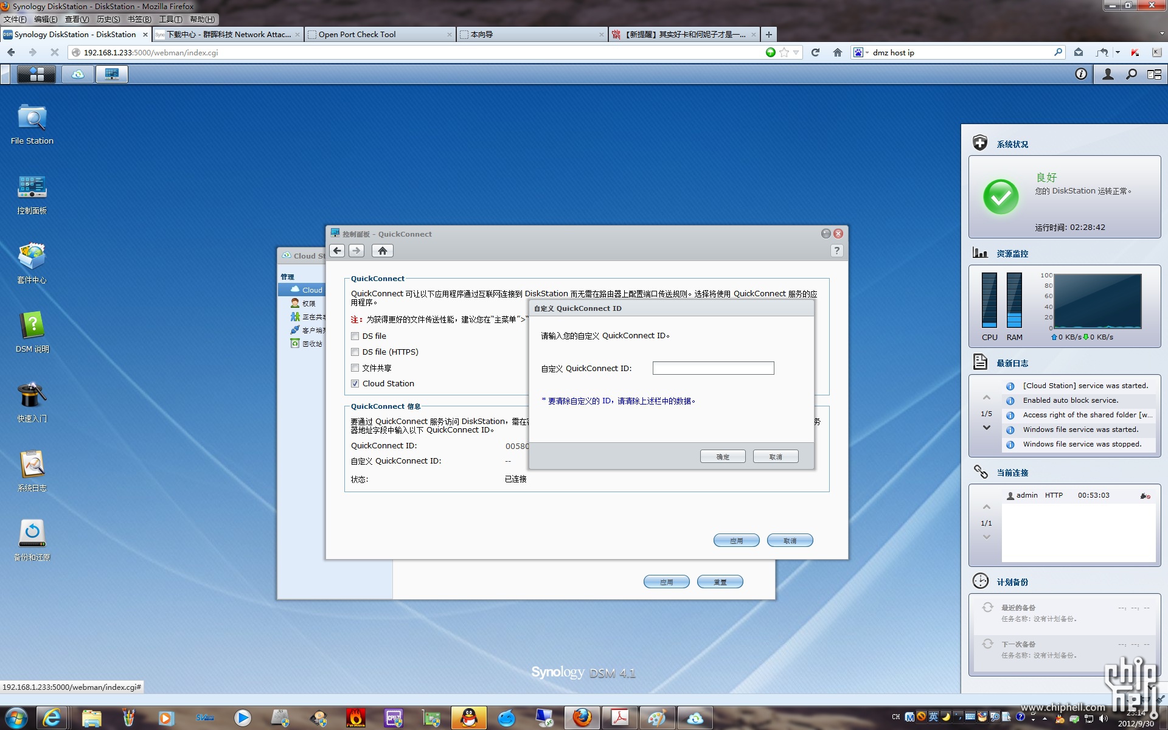Screen dimensions: 1168x730
Task: Click the DSM information icon
Action: 1081,74
